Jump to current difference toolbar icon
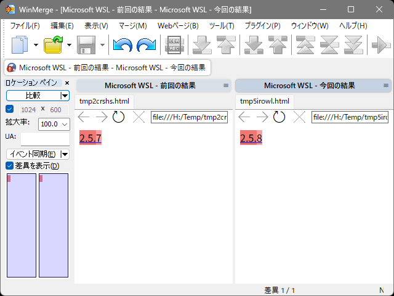394x296 pixels. (329, 45)
